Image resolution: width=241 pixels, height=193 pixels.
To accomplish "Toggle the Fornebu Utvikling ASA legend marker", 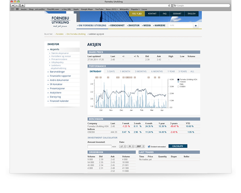I will point(178,80).
